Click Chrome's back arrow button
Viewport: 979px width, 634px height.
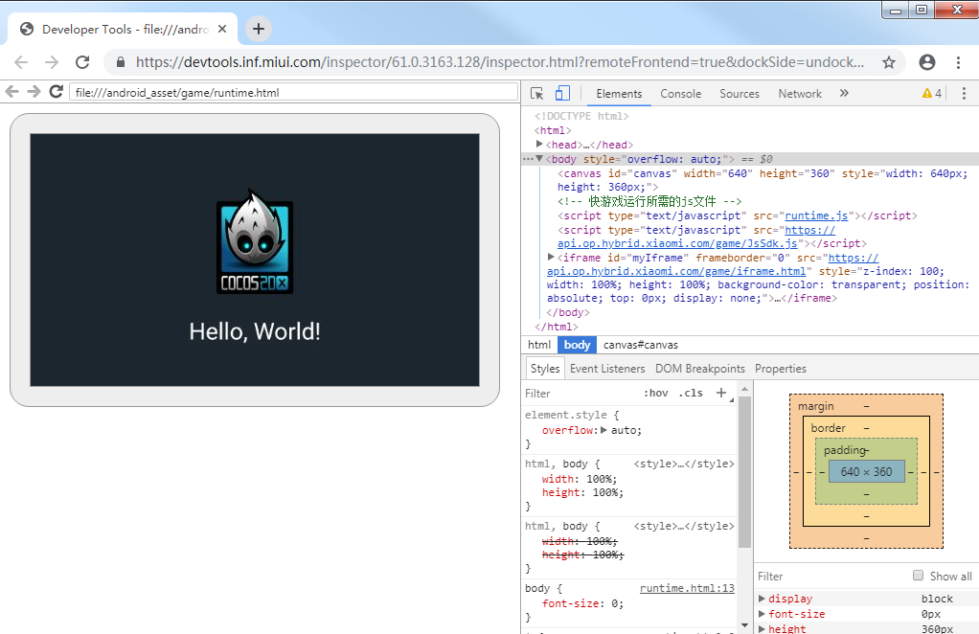click(21, 62)
